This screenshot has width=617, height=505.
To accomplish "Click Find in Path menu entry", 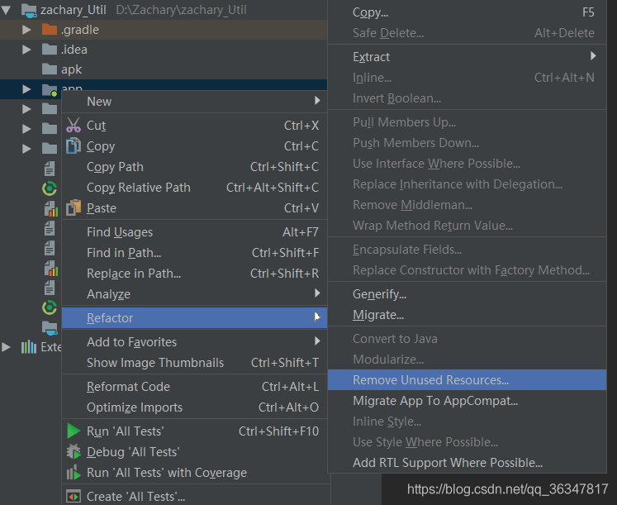I will (124, 253).
